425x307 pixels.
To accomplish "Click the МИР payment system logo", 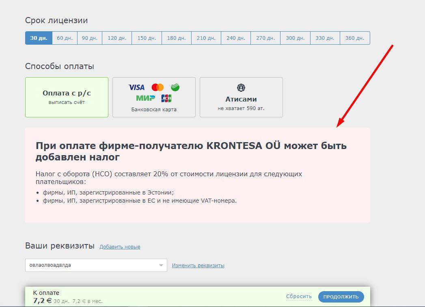I will pos(145,98).
